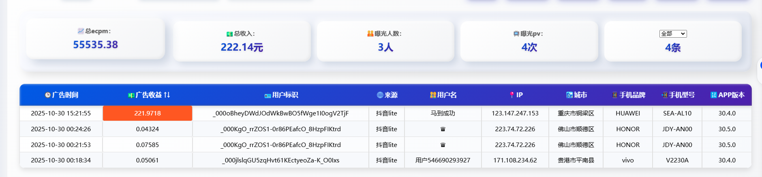The height and width of the screenshot is (177, 762).
Task: Click the pin icon beside IP header
Action: click(x=512, y=95)
